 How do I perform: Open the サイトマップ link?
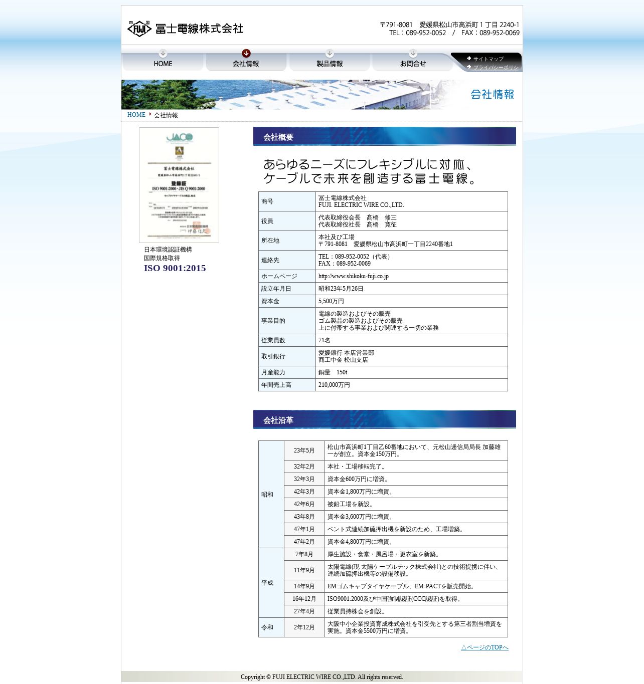[488, 59]
